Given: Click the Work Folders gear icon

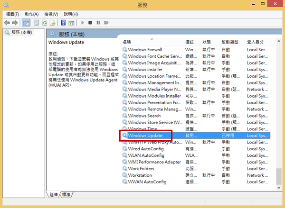Looking at the screenshot, I should pos(124,169).
